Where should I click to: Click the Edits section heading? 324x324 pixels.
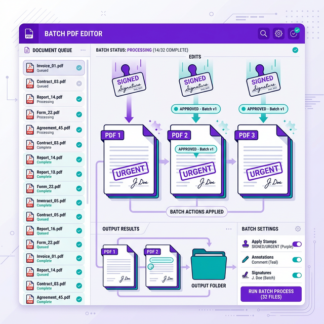(x=195, y=57)
